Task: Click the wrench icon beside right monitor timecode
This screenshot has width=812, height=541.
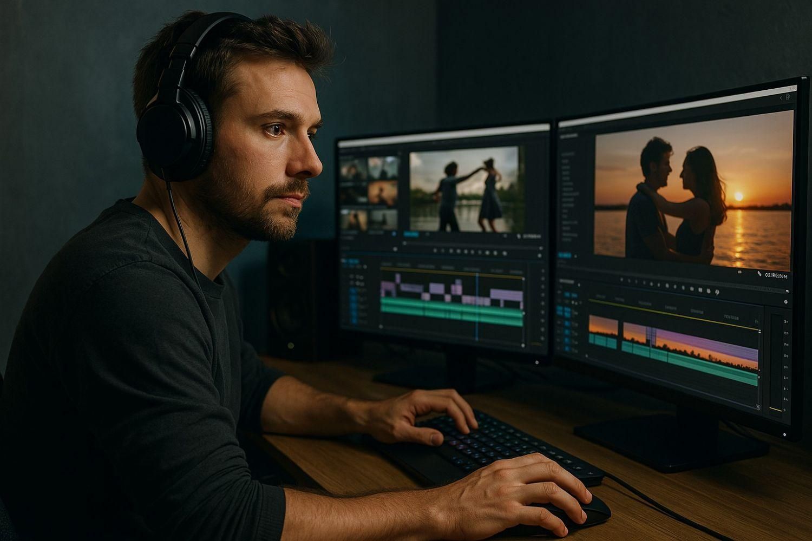Action: 759,275
